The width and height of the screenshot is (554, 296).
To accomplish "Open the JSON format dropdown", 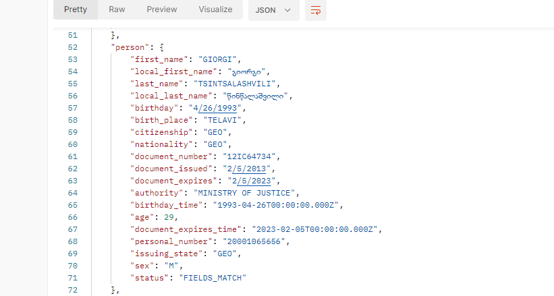I will click(x=274, y=10).
